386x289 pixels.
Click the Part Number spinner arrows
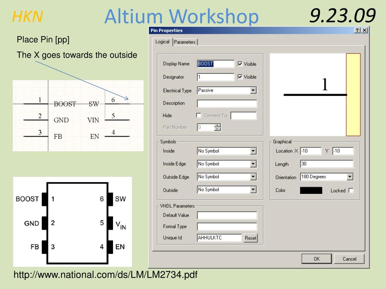pos(218,127)
